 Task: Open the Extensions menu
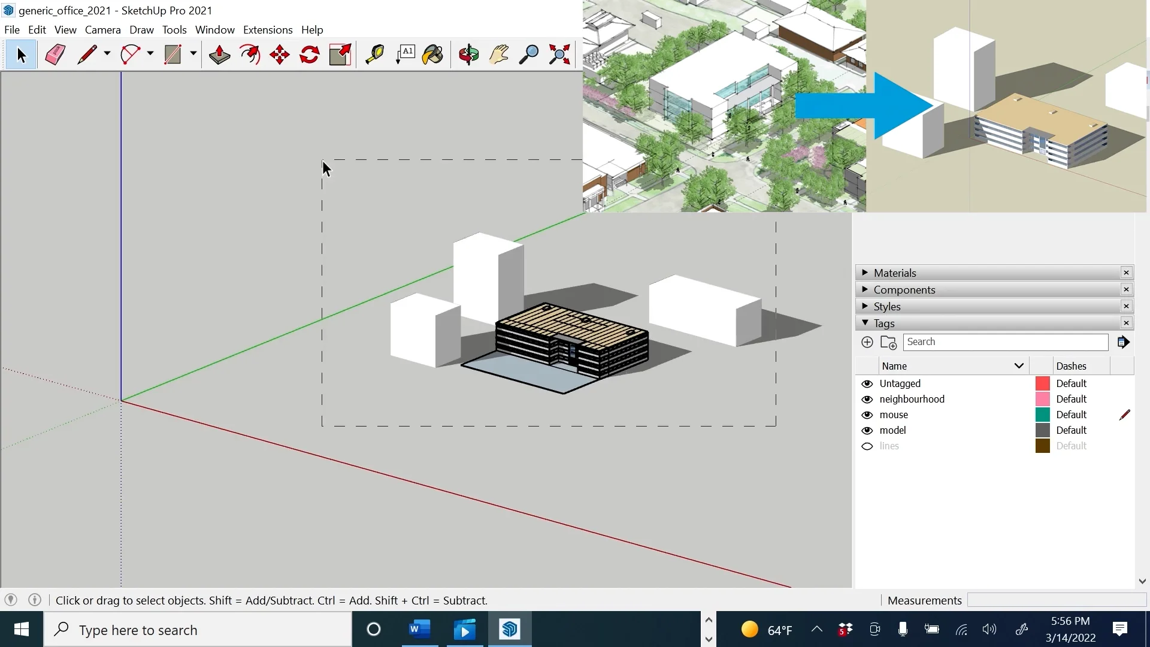click(x=267, y=29)
